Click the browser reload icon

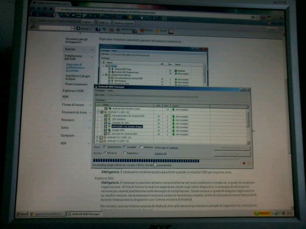[45, 9]
